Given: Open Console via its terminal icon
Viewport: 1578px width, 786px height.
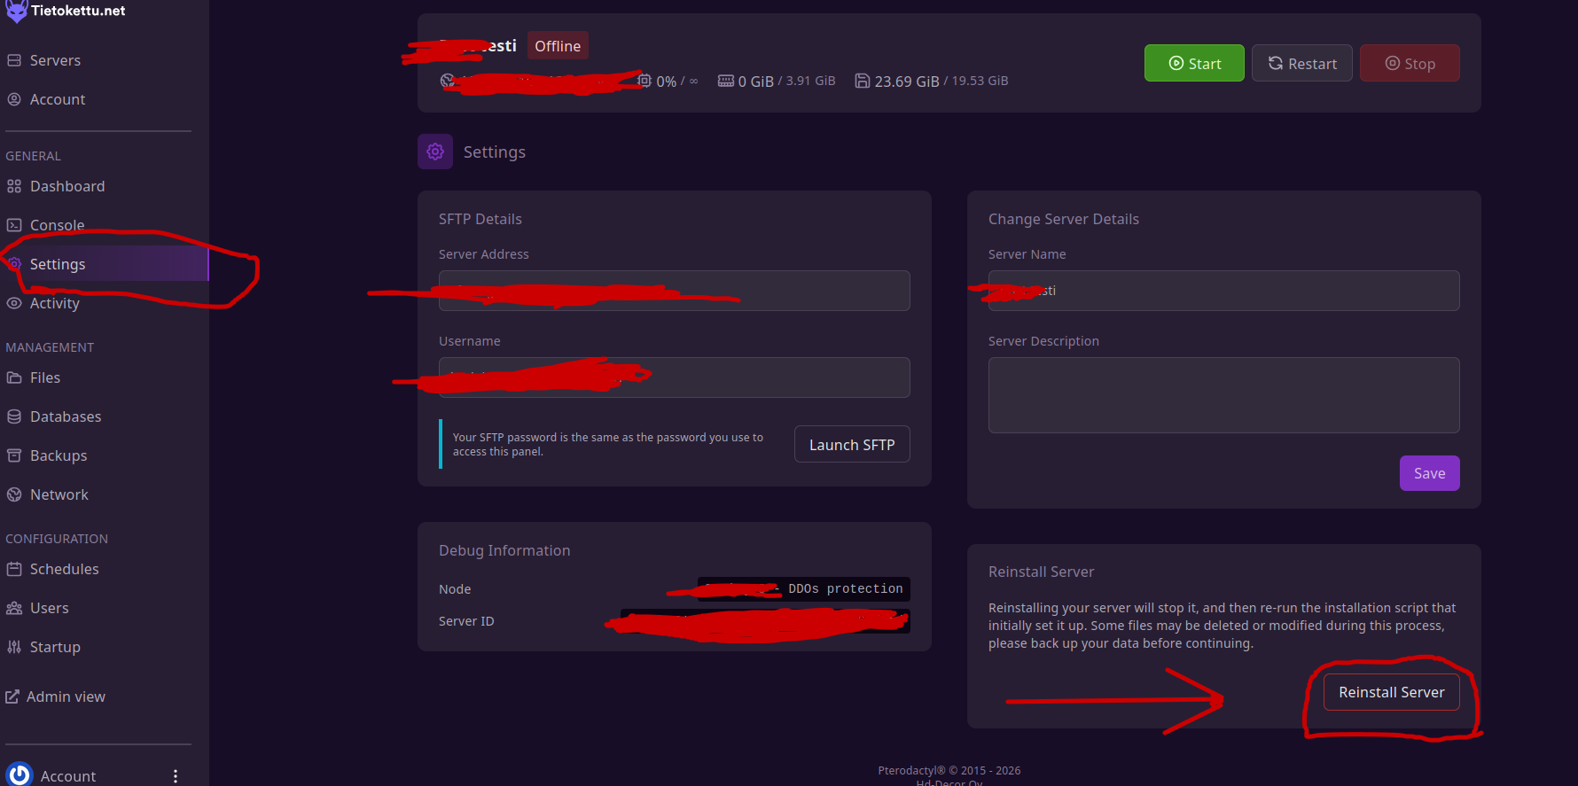Looking at the screenshot, I should click(14, 225).
